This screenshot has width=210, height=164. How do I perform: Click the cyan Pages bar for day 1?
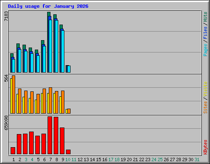pyautogui.click(x=14, y=66)
